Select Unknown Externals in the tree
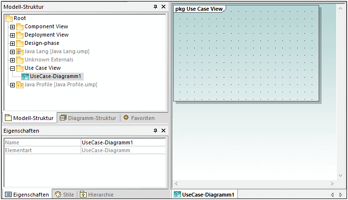This screenshot has width=348, height=200. pos(49,60)
